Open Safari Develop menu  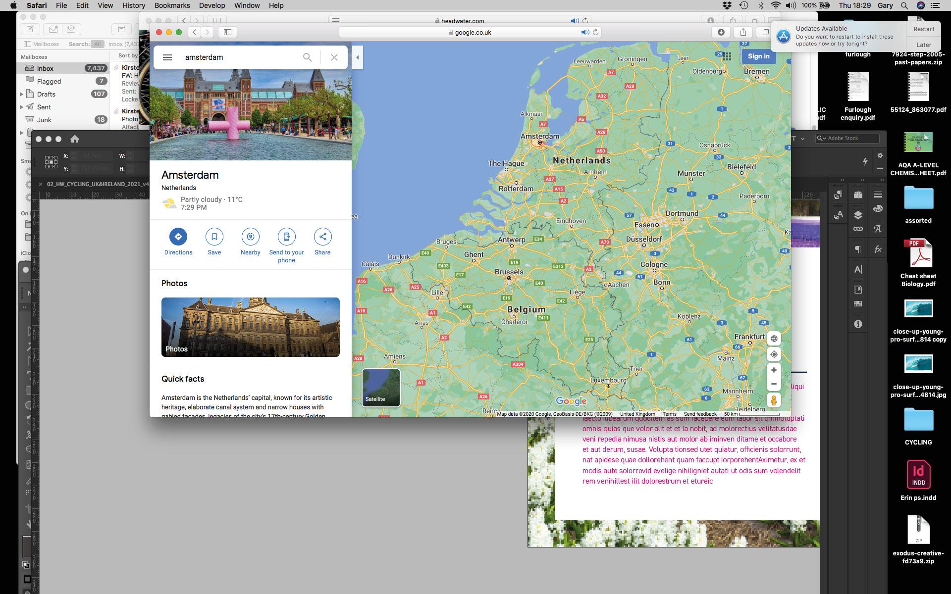point(212,5)
